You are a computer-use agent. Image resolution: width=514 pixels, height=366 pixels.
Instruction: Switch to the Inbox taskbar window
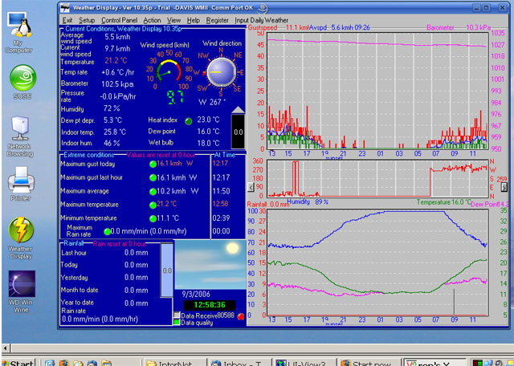coord(239,363)
